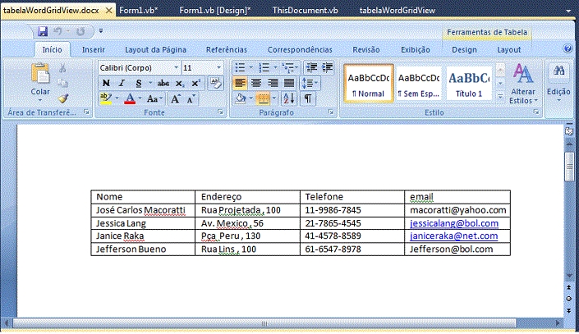Apply the Sem Esp... style
Image resolution: width=579 pixels, height=334 pixels.
click(x=419, y=84)
